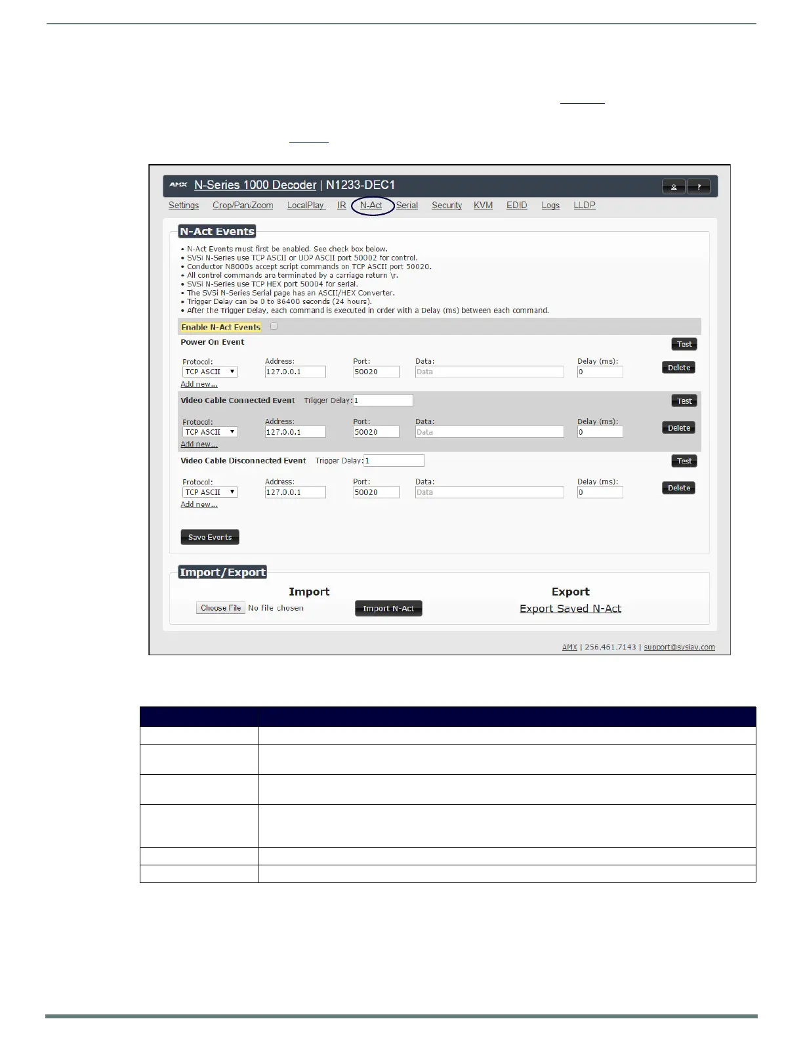Open the Serial tab
The height and width of the screenshot is (1040, 803).
tap(407, 206)
